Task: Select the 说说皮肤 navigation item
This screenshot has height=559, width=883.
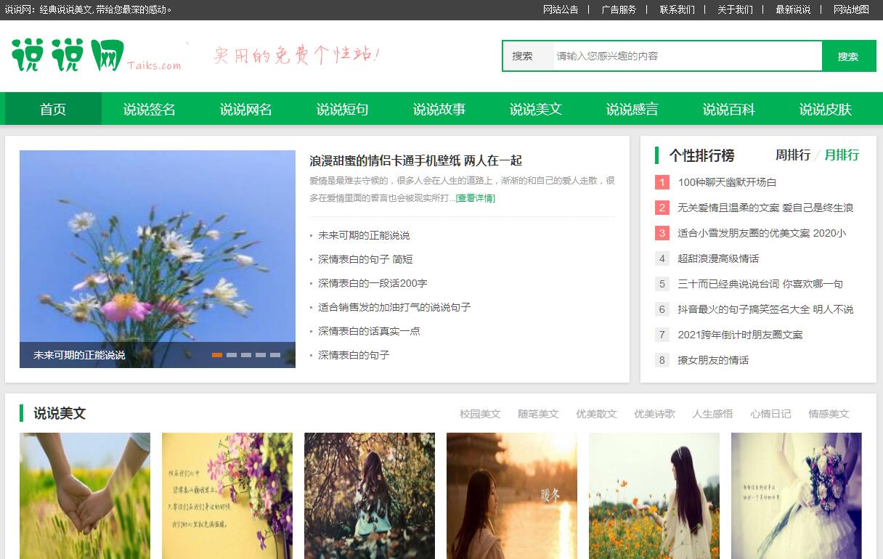Action: [x=826, y=110]
